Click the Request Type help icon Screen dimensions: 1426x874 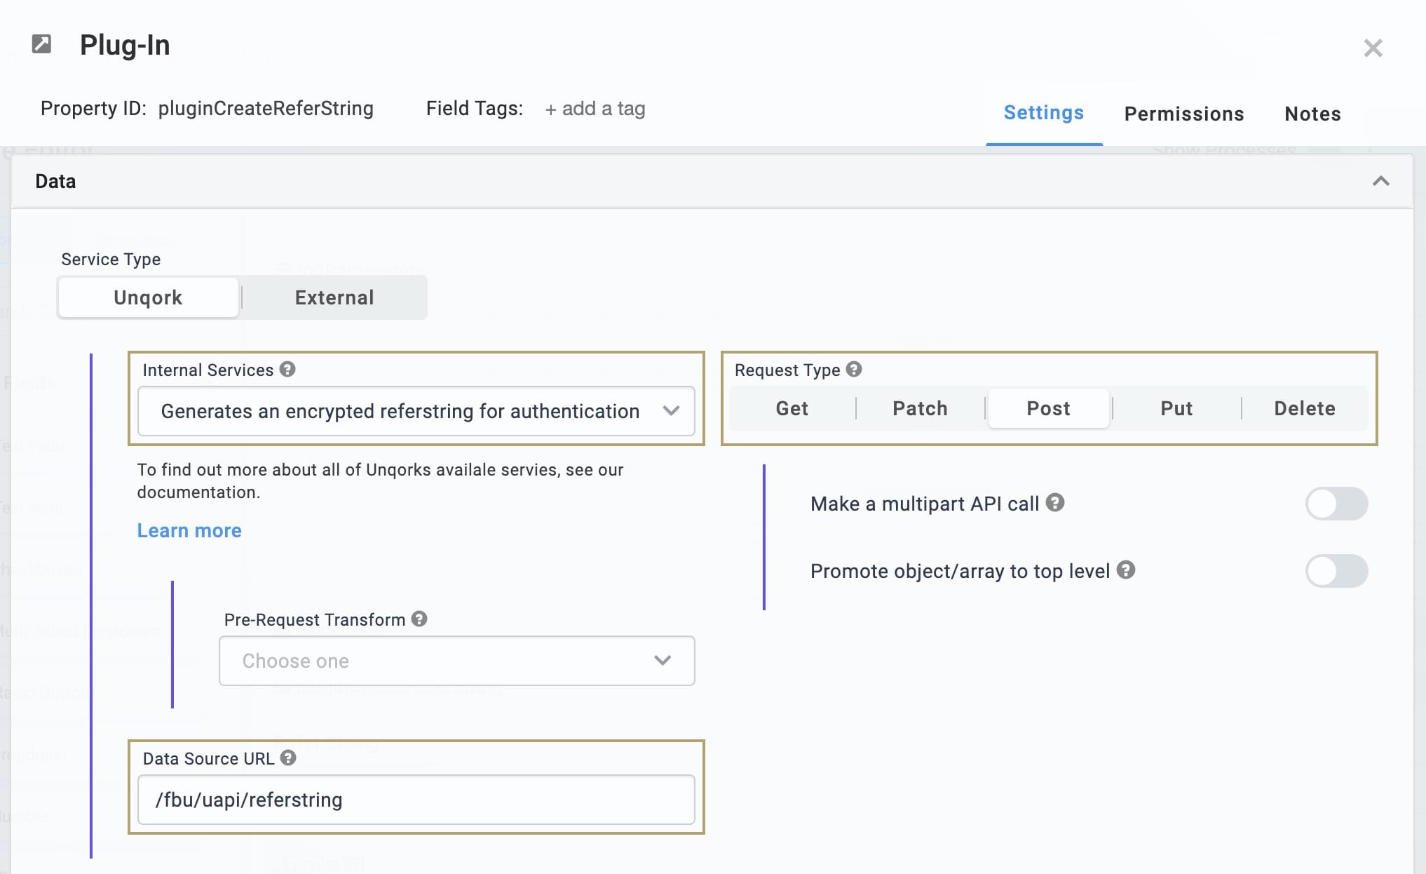click(x=854, y=369)
